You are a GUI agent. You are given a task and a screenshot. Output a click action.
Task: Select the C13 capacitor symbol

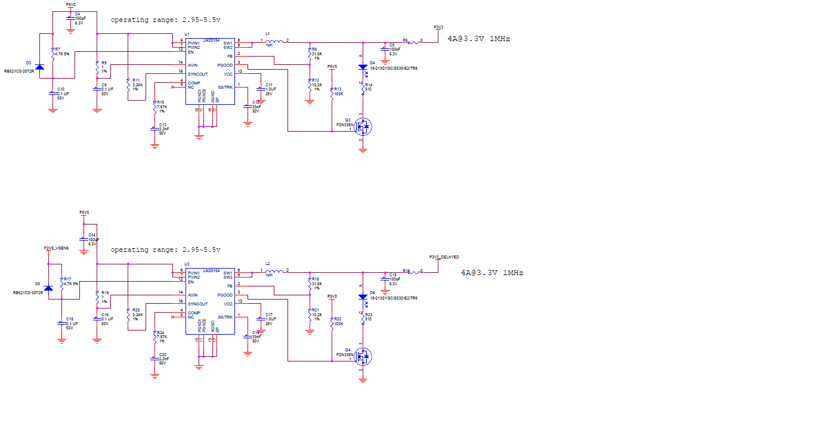point(154,128)
